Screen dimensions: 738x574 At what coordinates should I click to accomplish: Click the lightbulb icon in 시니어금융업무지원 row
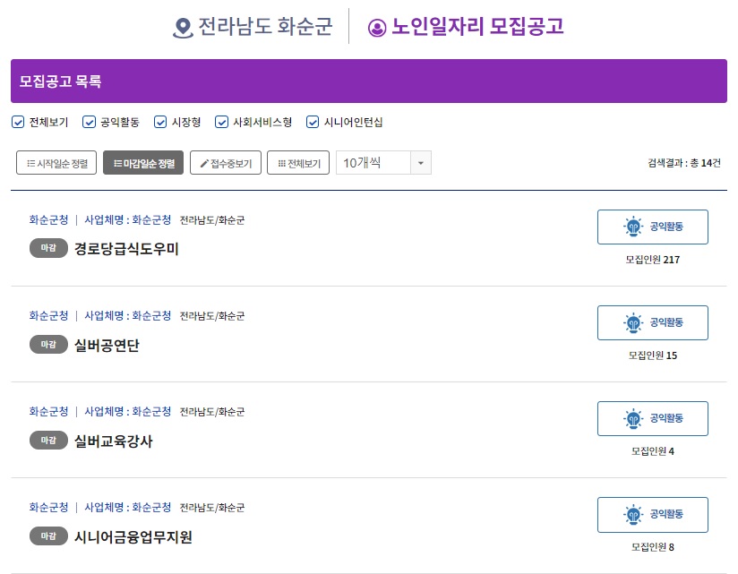pos(633,514)
